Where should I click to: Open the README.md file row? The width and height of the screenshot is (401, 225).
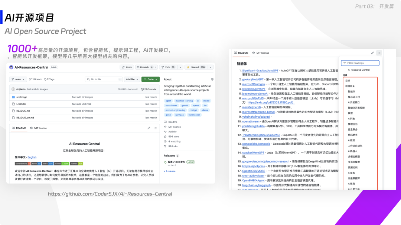click(x=84, y=111)
